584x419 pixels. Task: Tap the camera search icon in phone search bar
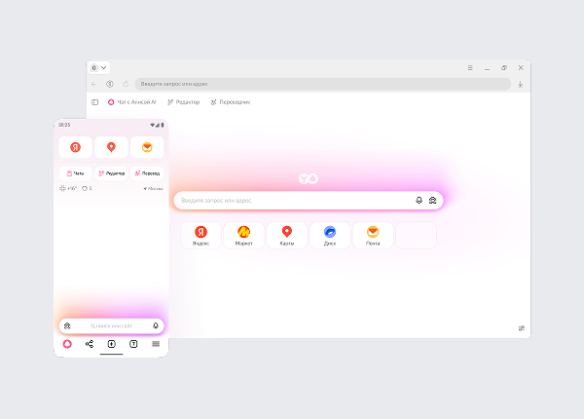67,325
